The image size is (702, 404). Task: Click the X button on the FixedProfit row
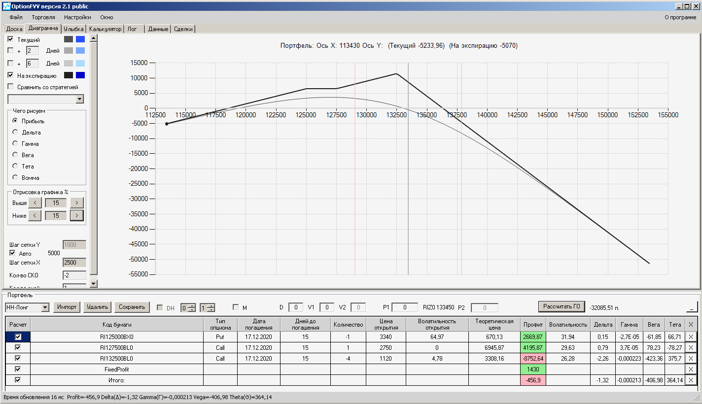691,369
